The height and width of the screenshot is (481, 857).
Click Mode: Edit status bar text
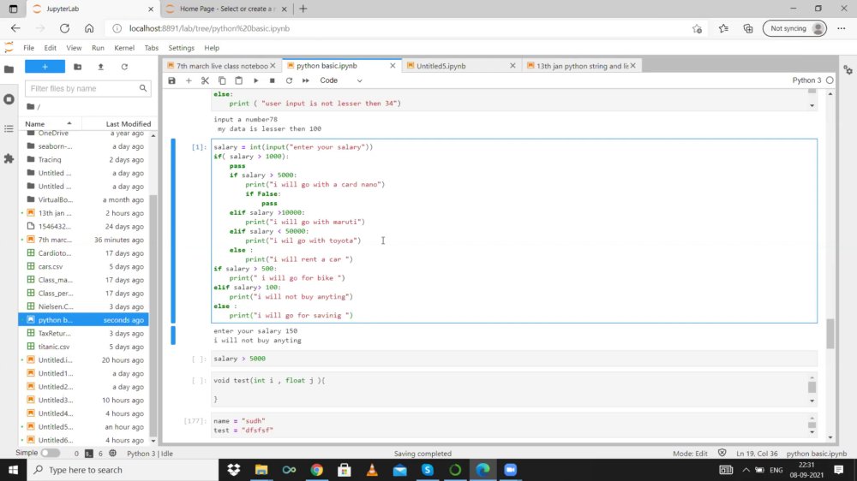(x=690, y=453)
